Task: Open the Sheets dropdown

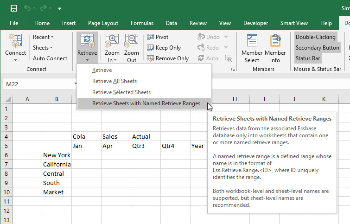Action: point(42,48)
